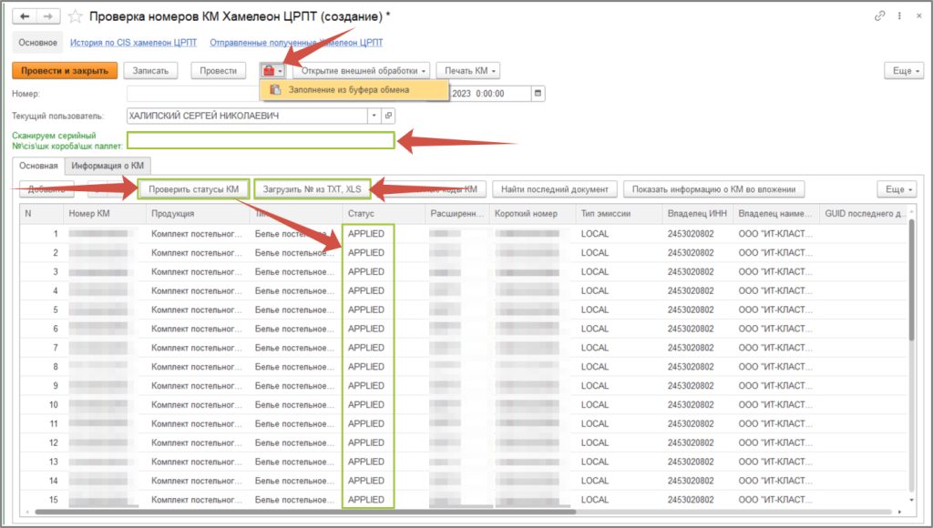Open the Еще menu above the table
This screenshot has width=933, height=528.
coord(897,189)
